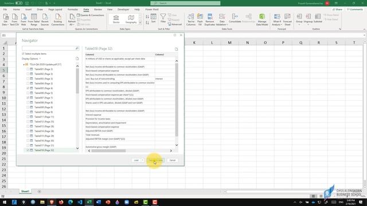Screen dimensions: 367x206
Task: Switch to the Home tab
Action: (x=17, y=9)
